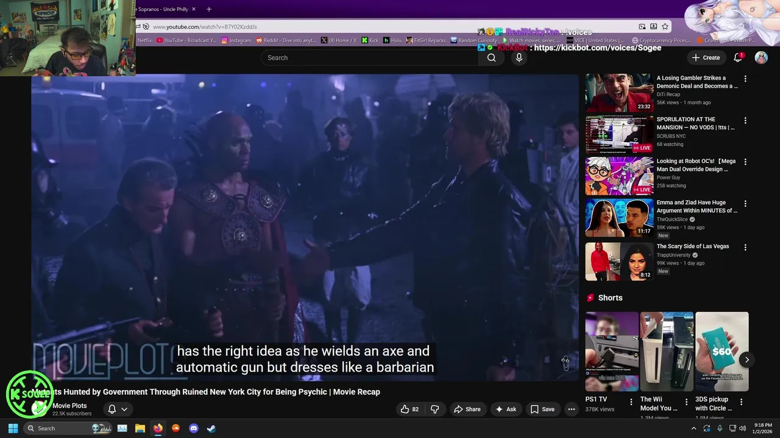Click the Share button

(467, 409)
